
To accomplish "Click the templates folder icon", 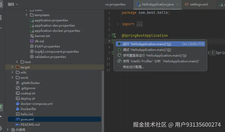I will (32, 15).
